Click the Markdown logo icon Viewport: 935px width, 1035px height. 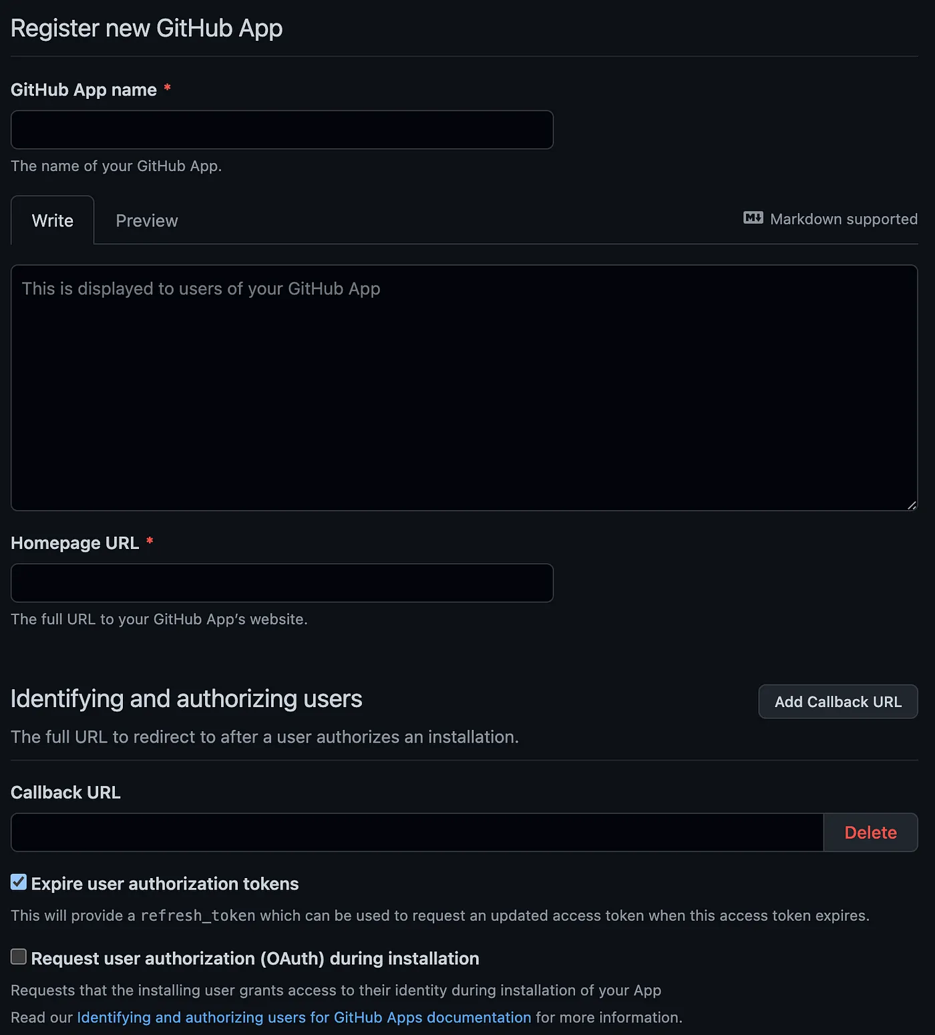753,218
